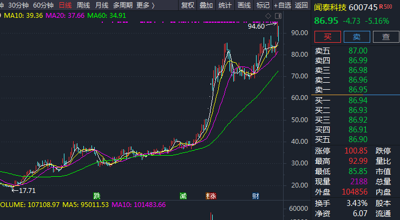Click the 标记 mark toolbar button

[263, 5]
